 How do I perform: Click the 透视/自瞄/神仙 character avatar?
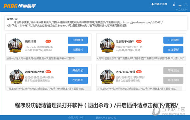107,77
